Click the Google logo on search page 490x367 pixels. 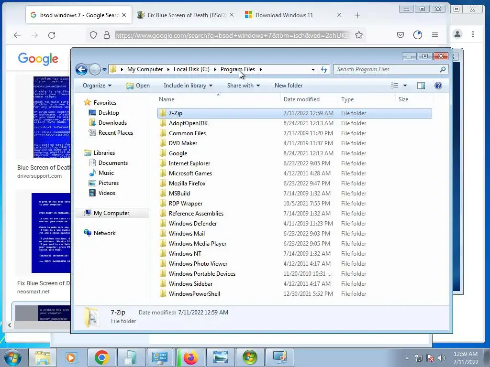coord(38,59)
